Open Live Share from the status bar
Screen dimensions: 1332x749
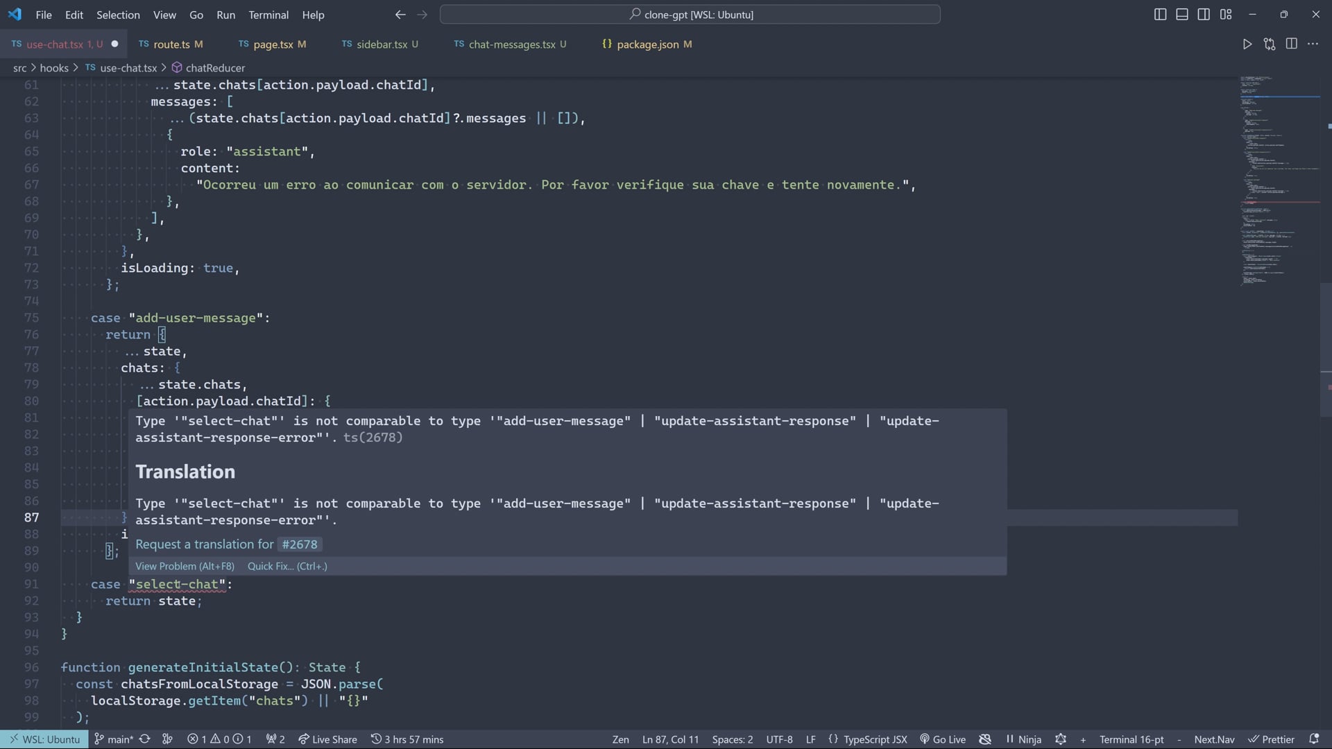tap(327, 739)
